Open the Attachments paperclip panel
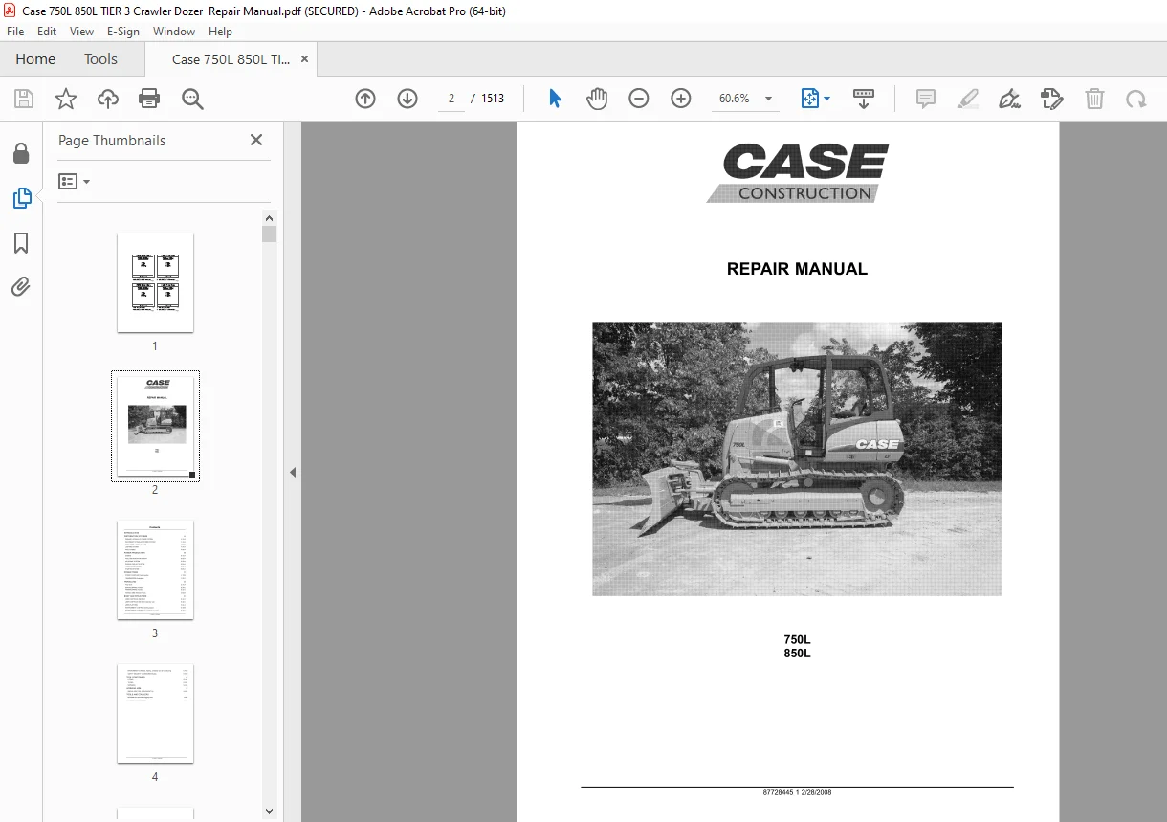This screenshot has width=1167, height=822. [x=21, y=286]
